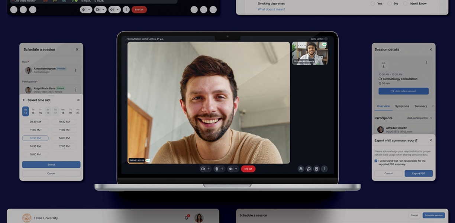Expand the microphone options arrow in the laptop call bar
Screen dimensions: 455x223
(x=222, y=169)
